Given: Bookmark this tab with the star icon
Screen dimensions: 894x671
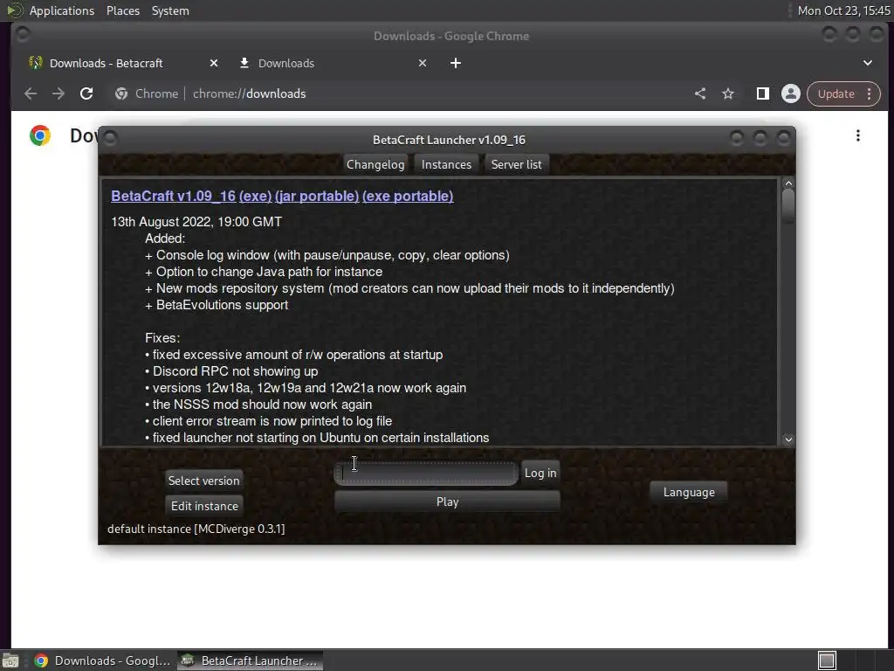Looking at the screenshot, I should (728, 93).
